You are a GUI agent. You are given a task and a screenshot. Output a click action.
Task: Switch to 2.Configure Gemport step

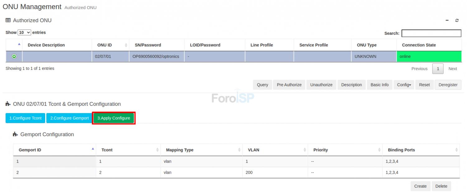click(x=69, y=118)
